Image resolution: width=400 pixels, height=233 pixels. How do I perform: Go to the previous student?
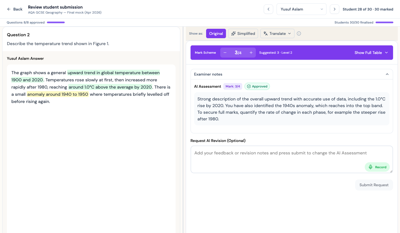[x=268, y=9]
